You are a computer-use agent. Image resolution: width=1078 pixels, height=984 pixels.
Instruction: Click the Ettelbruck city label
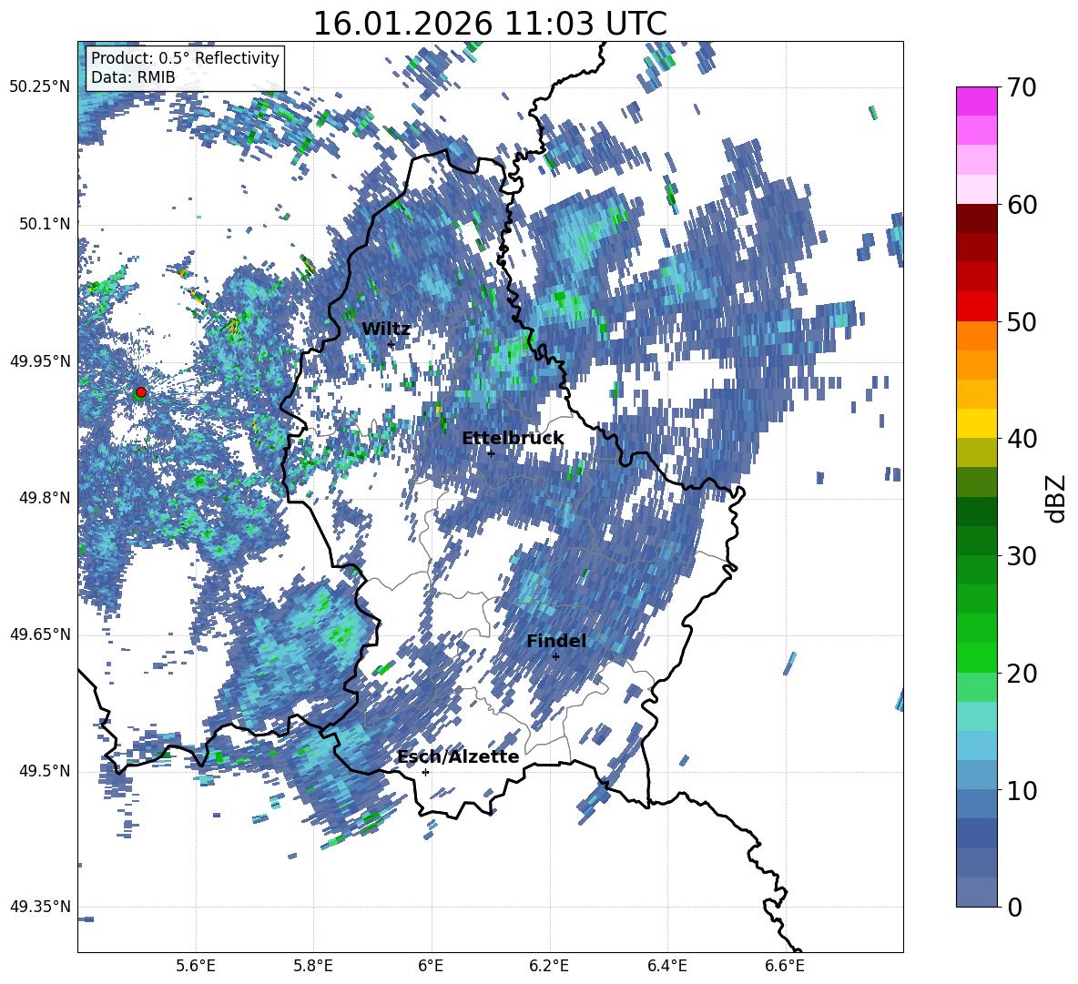coord(513,438)
